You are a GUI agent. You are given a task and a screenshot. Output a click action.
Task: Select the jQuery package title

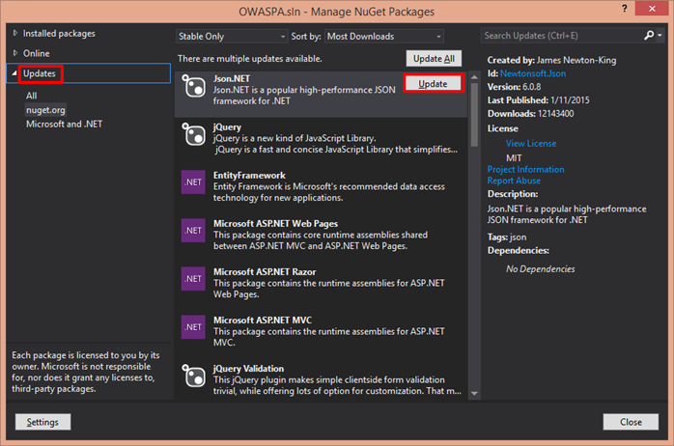point(227,127)
